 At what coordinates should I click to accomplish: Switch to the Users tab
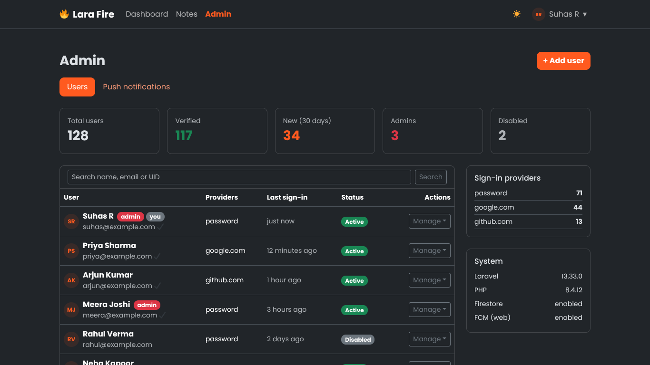(77, 87)
